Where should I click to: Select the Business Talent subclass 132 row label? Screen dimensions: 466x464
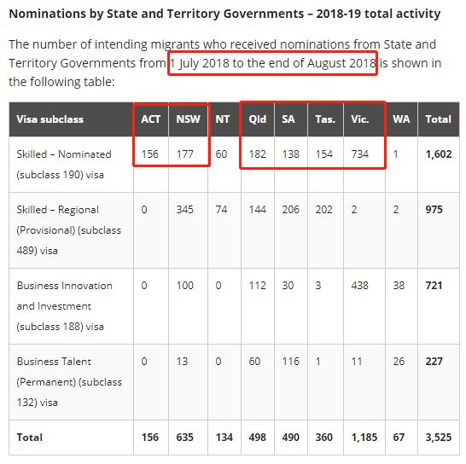tap(69, 382)
